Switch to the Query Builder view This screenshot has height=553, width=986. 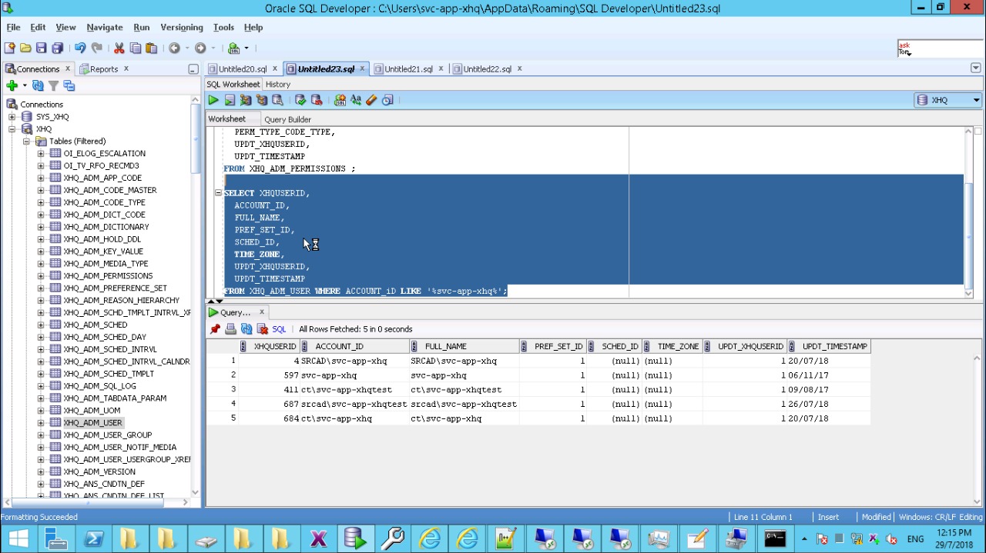click(x=287, y=119)
